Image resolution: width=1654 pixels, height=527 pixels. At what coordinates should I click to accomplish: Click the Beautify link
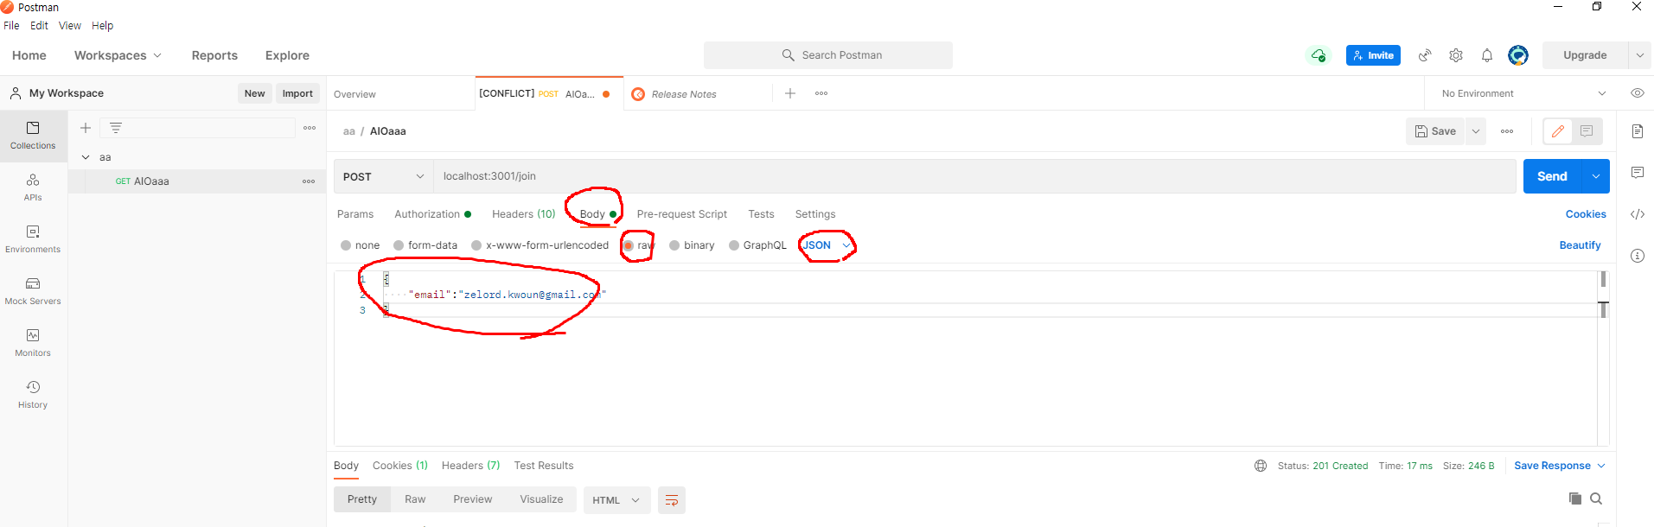click(x=1580, y=245)
